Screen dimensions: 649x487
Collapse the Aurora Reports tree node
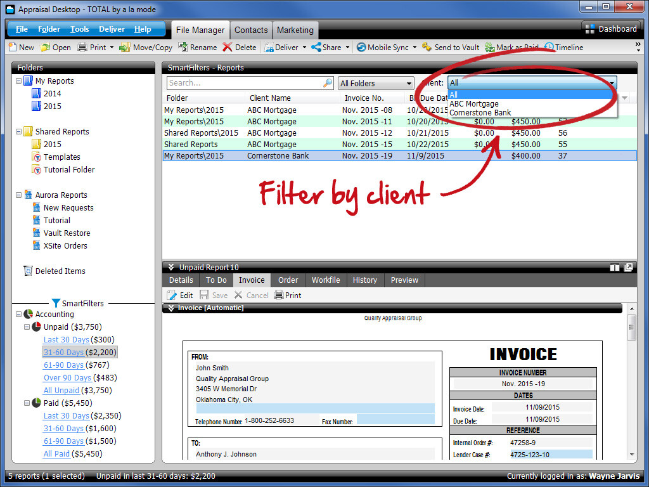tap(18, 195)
